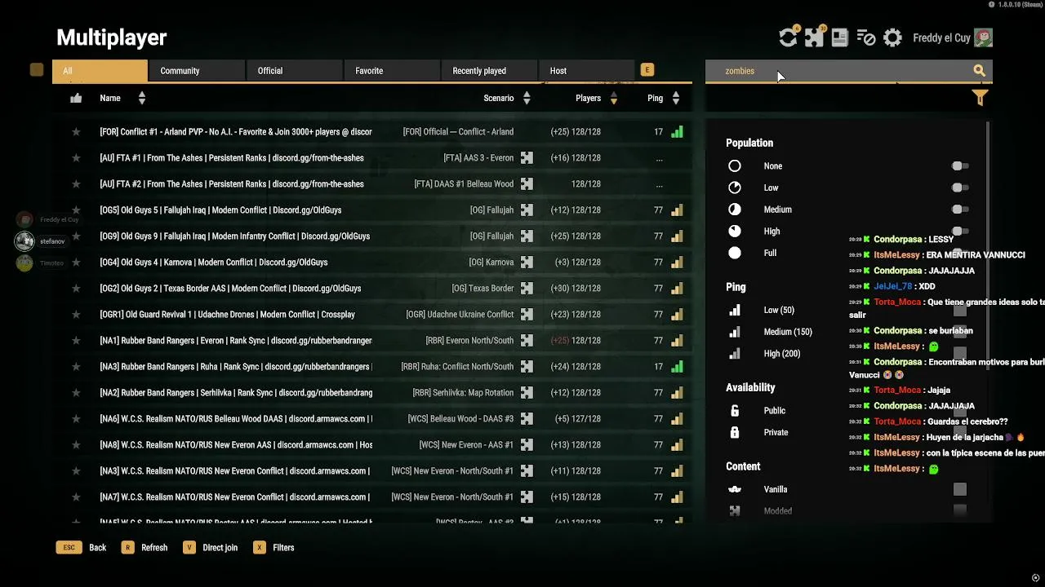Star the [NA6] W.C.S. Belleau Wood server
Screen dimensions: 1045x587
pyautogui.click(x=76, y=419)
